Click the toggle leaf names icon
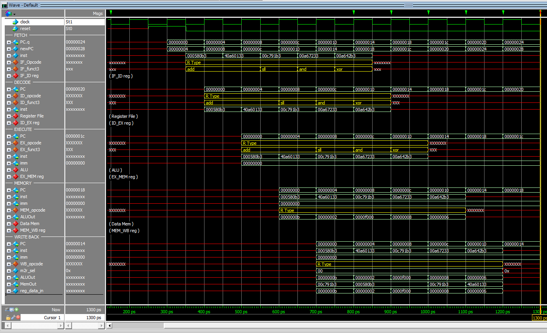547x333 pixels. pos(7,310)
